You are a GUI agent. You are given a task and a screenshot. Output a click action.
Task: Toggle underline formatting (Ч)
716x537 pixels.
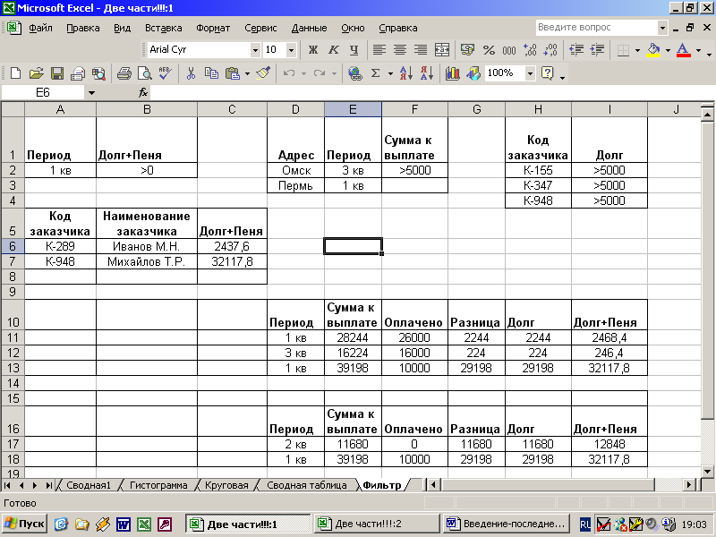[x=354, y=50]
